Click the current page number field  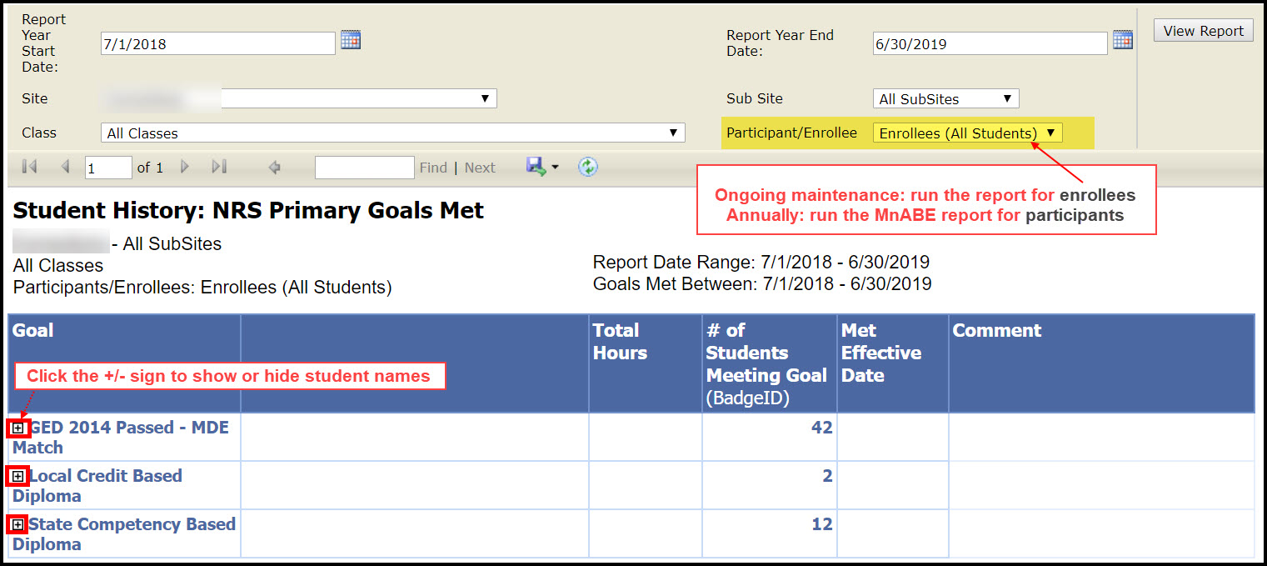(x=108, y=168)
